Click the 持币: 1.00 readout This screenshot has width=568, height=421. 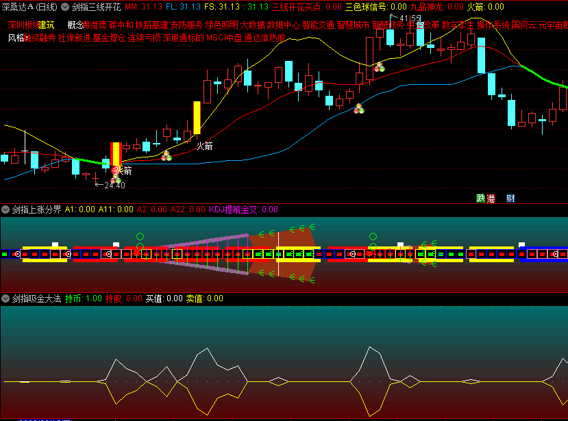point(84,298)
